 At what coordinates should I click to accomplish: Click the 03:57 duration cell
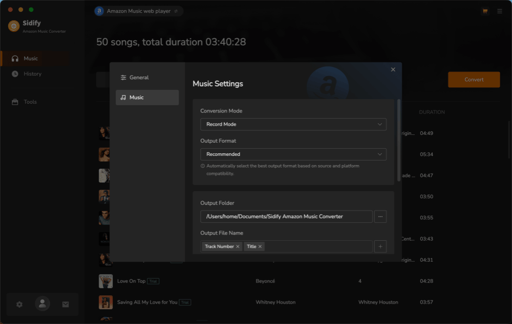(x=426, y=302)
